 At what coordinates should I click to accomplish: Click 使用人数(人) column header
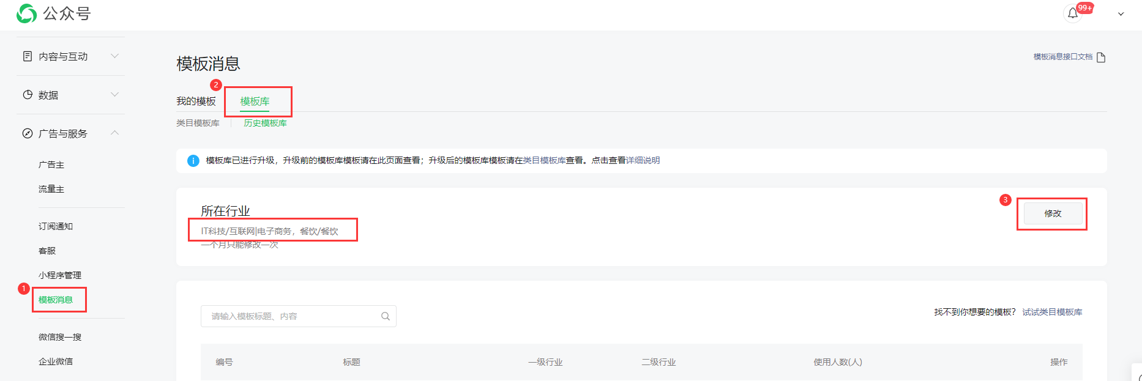click(838, 362)
